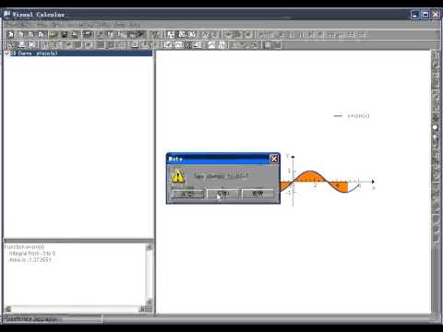Screen dimensions: 443x332
Task: Click the third icon in the lower toolbar row
Action: 32,45
